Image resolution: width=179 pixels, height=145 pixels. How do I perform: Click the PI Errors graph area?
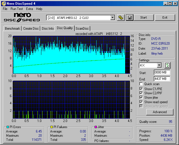71,55
